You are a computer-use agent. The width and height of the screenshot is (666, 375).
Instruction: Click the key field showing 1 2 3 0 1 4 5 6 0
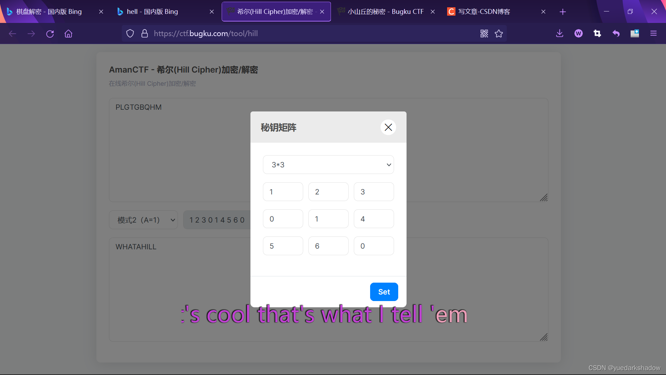click(217, 220)
